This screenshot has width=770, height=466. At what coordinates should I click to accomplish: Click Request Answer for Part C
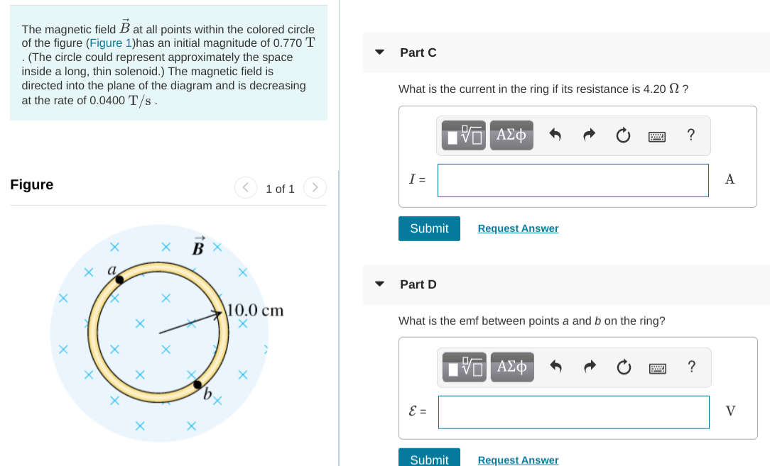click(518, 228)
